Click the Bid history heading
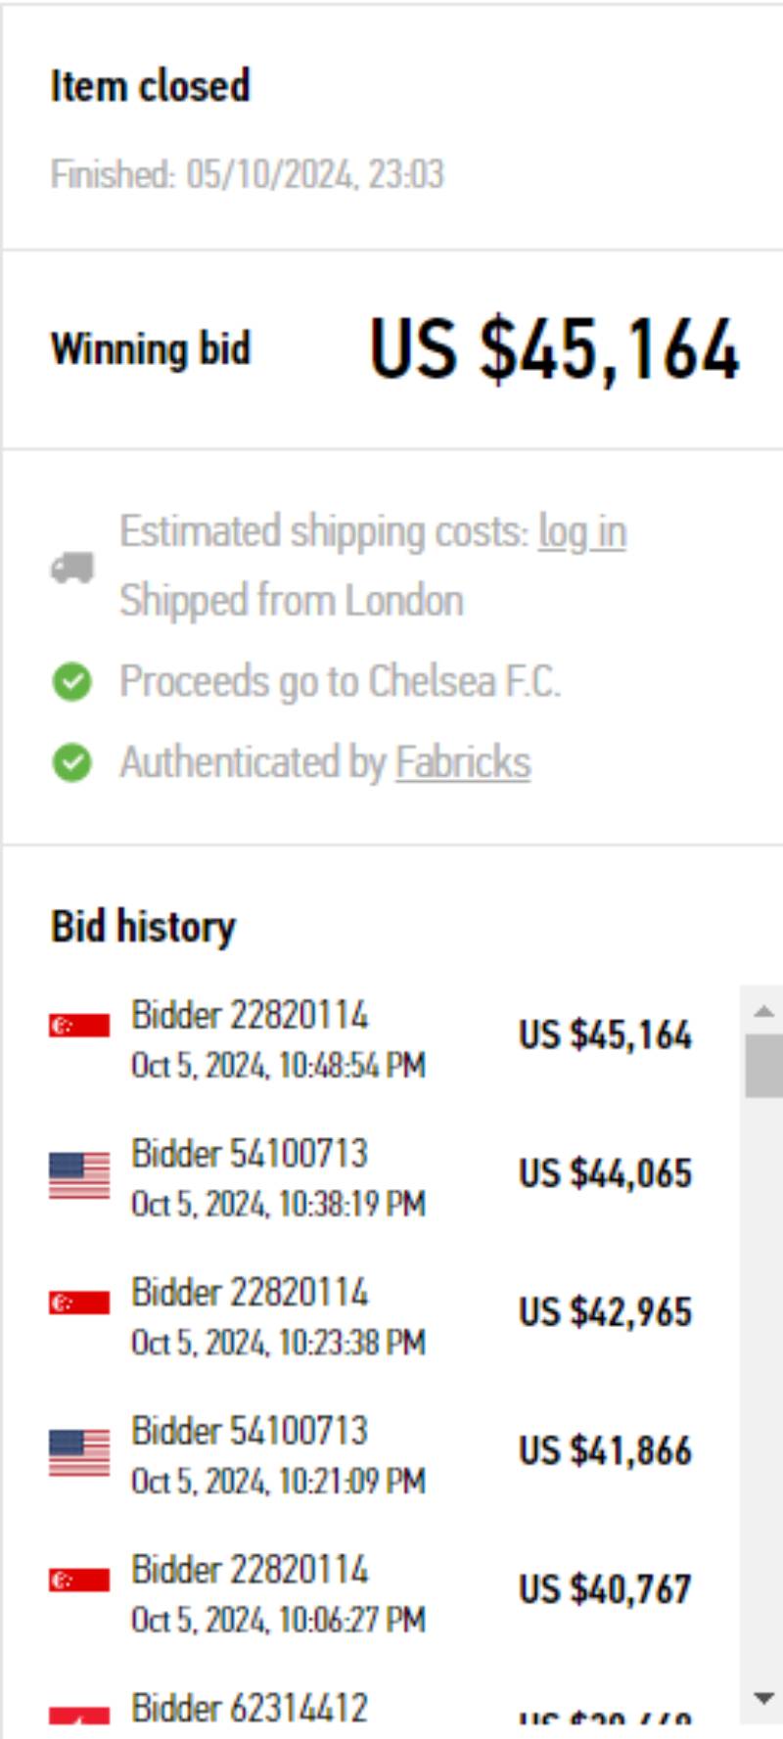Image resolution: width=783 pixels, height=1739 pixels. [x=143, y=926]
